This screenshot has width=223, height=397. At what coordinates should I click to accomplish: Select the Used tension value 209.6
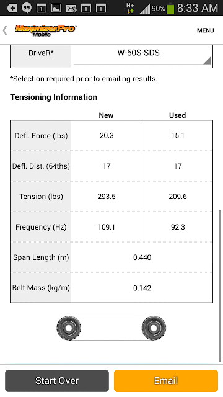click(178, 197)
